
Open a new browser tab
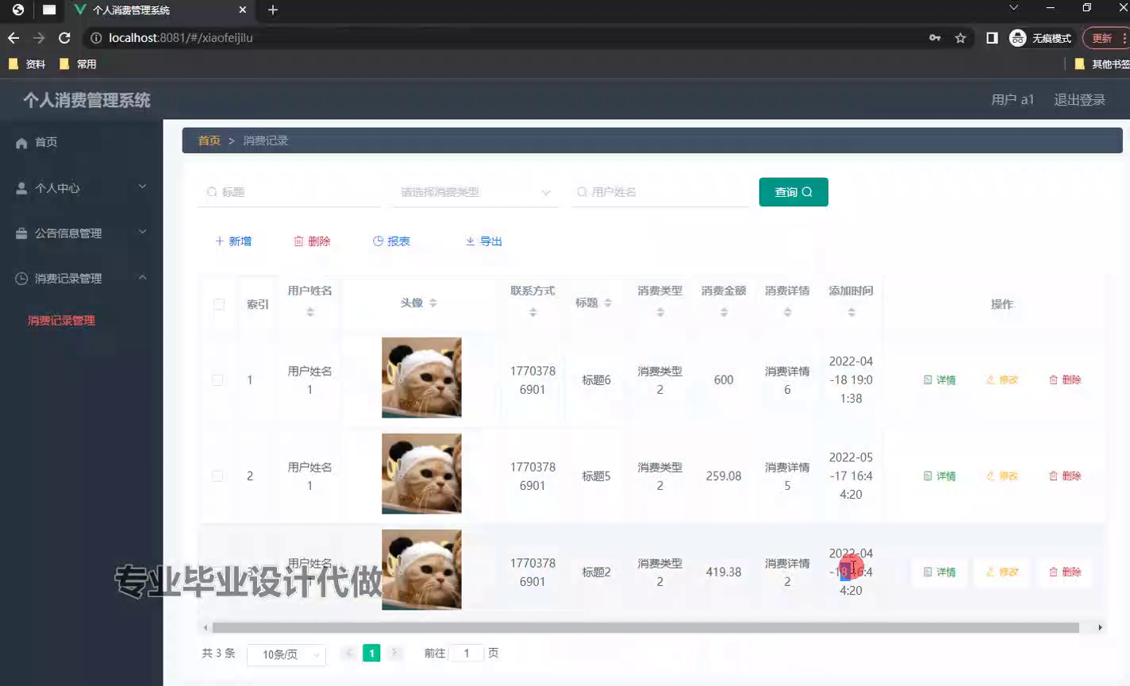coord(273,10)
